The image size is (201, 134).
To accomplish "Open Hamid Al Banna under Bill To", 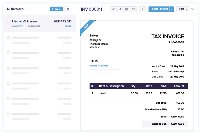I will click(x=99, y=65).
